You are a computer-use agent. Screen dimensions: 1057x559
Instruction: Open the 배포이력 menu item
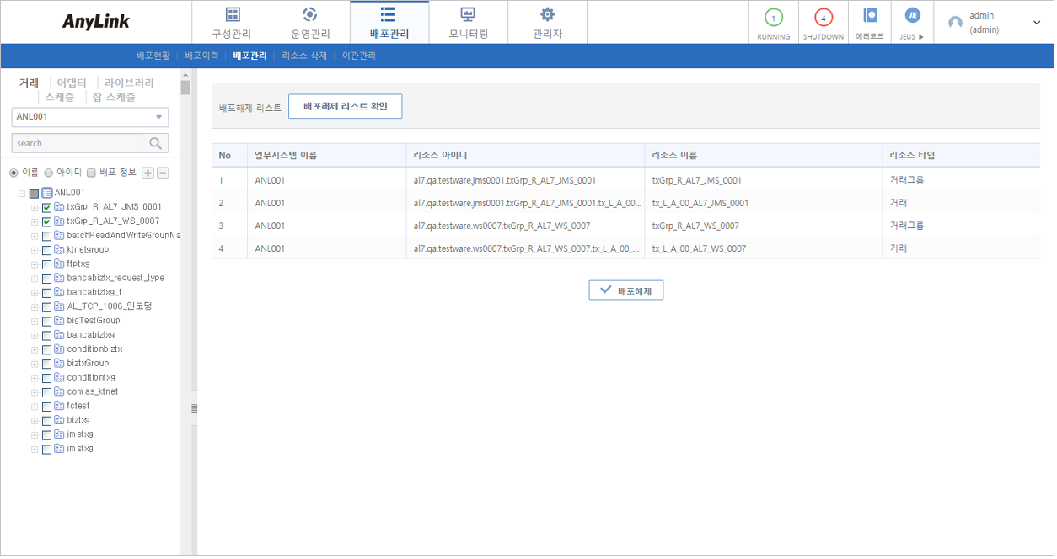(x=201, y=54)
